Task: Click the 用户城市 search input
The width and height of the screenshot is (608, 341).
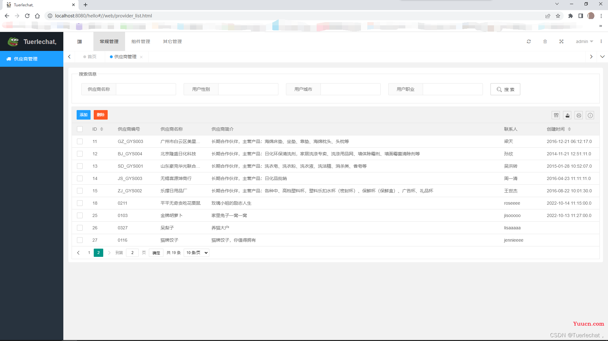Action: (x=351, y=89)
